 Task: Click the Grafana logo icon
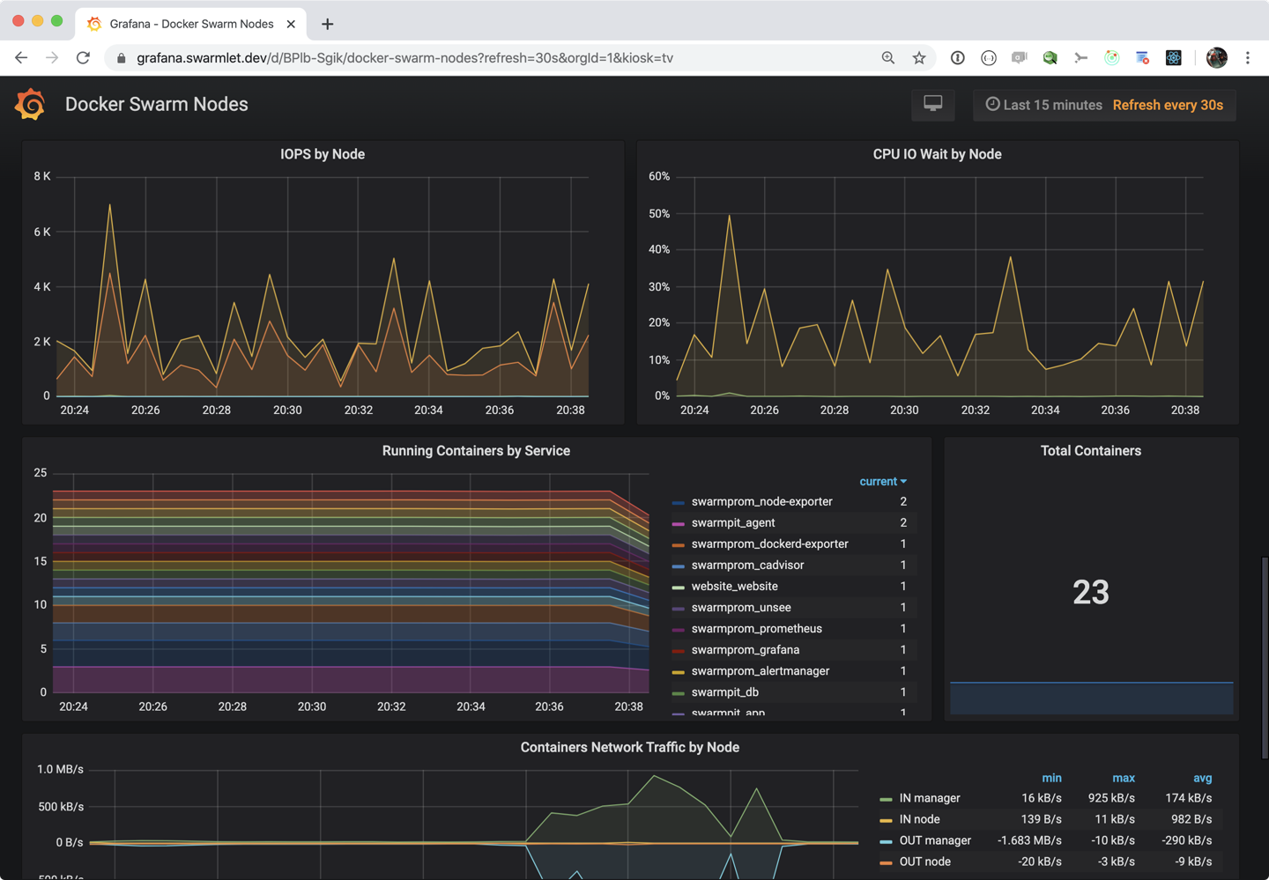click(30, 104)
